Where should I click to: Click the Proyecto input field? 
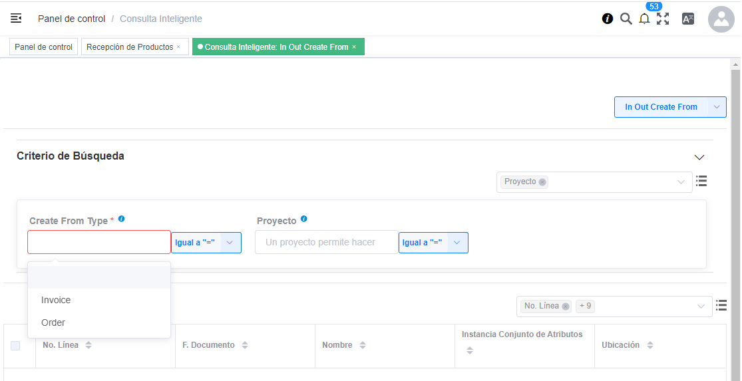pos(326,243)
